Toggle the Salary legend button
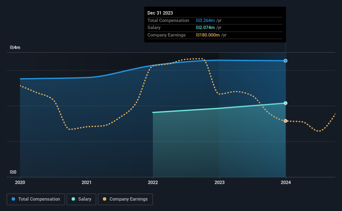 pos(81,199)
